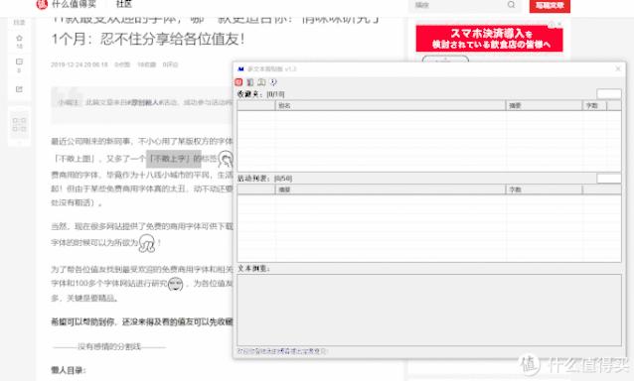Click the red button at webpage top right
Image resolution: width=634 pixels, height=381 pixels.
click(550, 6)
